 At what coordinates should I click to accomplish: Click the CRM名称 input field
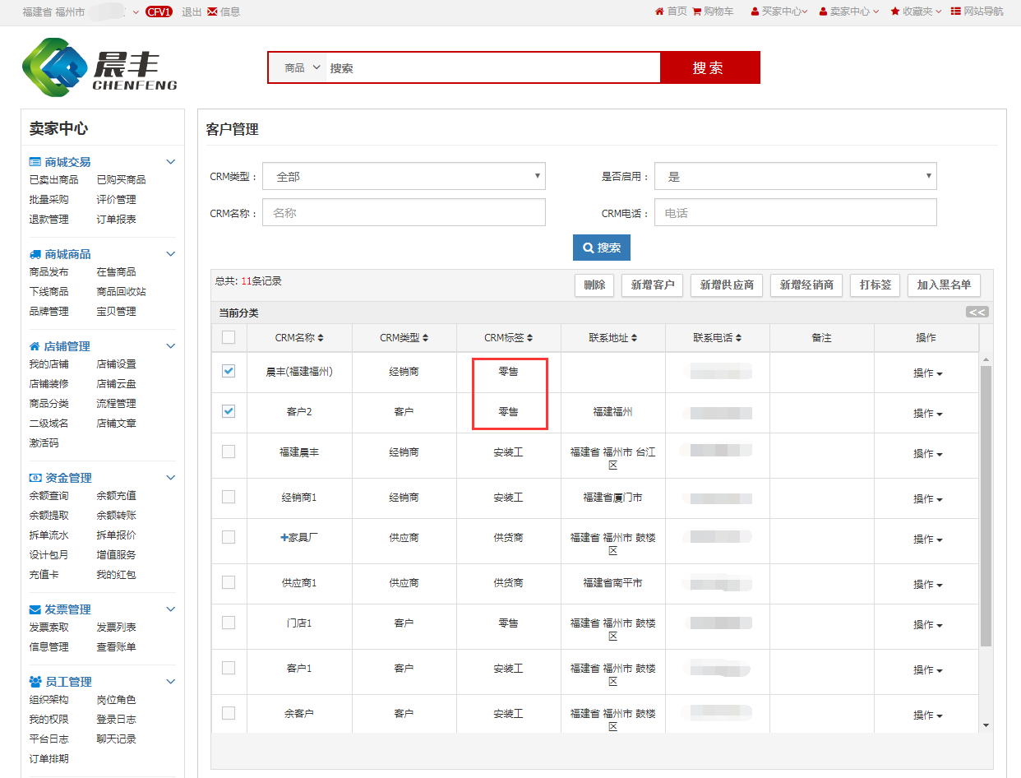(x=404, y=212)
